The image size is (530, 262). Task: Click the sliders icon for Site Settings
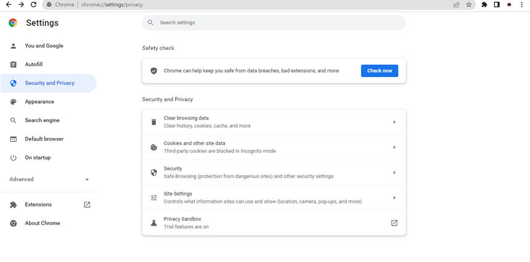click(x=154, y=198)
